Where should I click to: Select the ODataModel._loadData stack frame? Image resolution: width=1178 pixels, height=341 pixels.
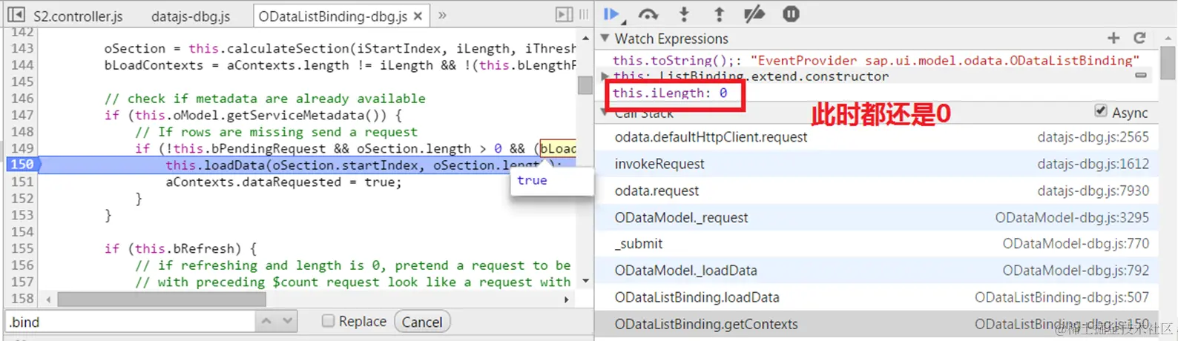tap(876, 271)
